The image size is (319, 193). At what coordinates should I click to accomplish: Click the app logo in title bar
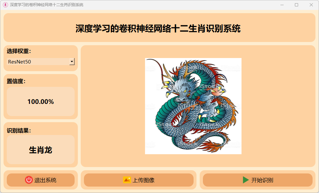pos(5,5)
